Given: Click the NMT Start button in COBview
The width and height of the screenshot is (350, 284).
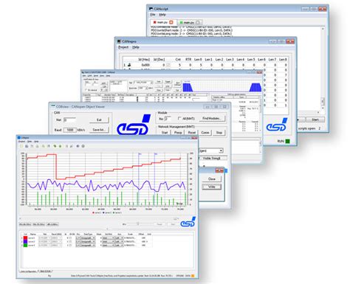Looking at the screenshot, I should (165, 132).
